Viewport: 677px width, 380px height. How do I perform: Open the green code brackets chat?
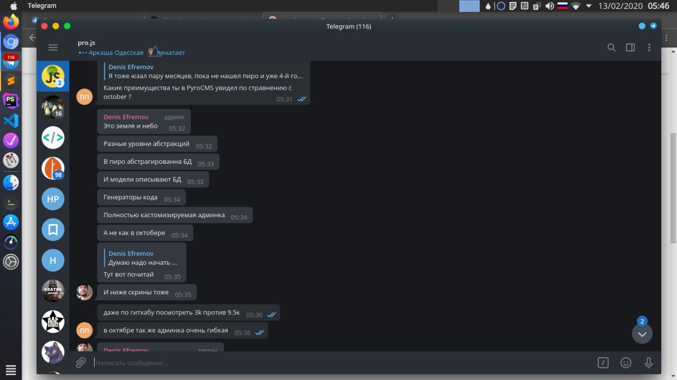[x=53, y=137]
